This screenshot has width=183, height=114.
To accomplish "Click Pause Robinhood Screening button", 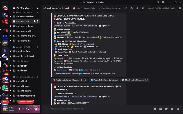I will point(104,80).
